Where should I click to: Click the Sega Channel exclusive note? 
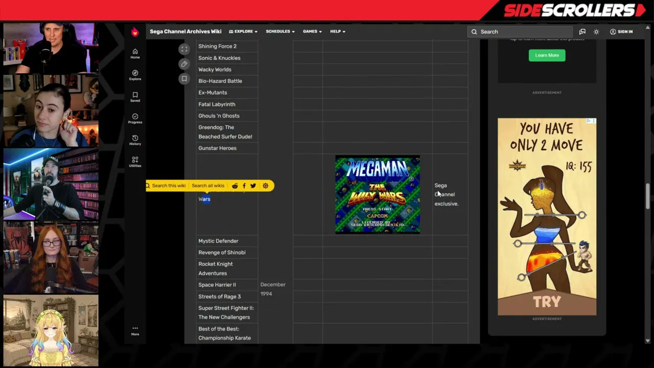447,194
